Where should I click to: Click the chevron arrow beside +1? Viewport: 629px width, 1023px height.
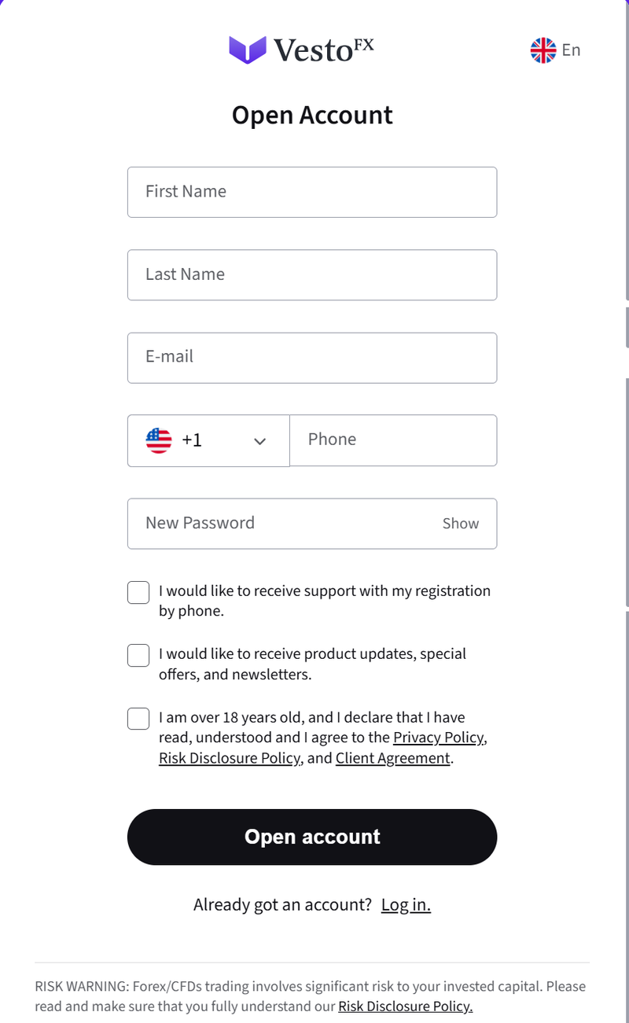click(x=260, y=441)
